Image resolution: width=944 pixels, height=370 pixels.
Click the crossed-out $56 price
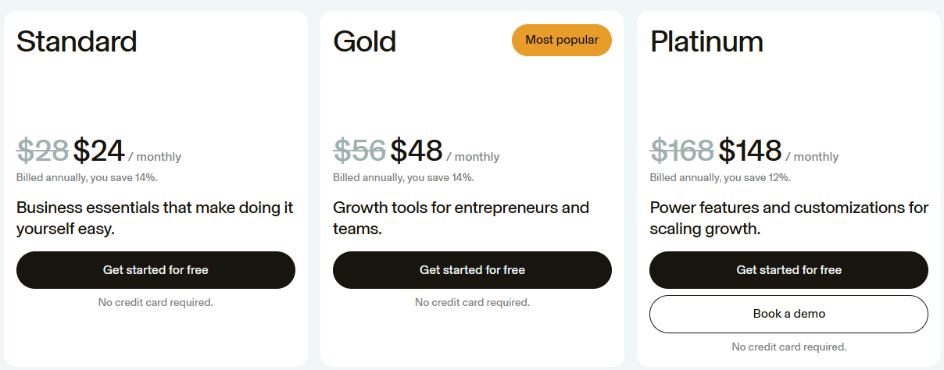point(359,150)
